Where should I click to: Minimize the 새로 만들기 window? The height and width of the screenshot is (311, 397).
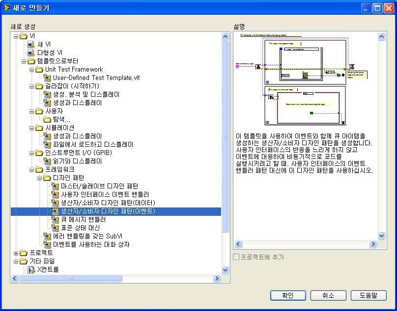tap(366, 8)
